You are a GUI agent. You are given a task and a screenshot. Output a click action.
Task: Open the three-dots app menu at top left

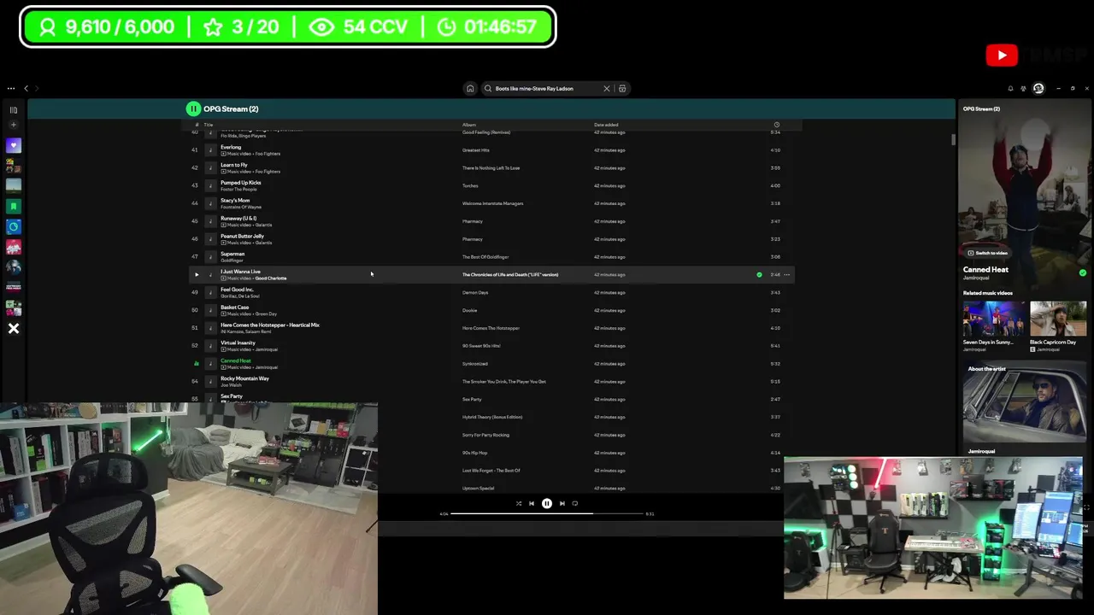click(11, 88)
